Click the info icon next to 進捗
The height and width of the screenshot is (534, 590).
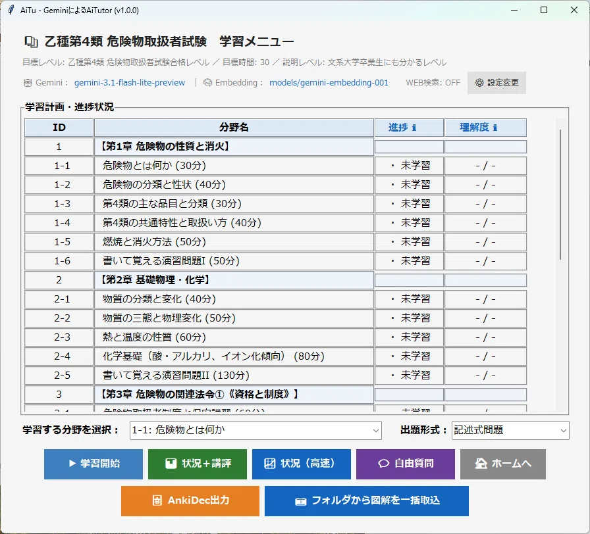tap(414, 128)
